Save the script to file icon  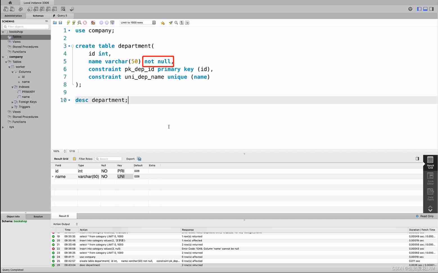pyautogui.click(x=60, y=22)
